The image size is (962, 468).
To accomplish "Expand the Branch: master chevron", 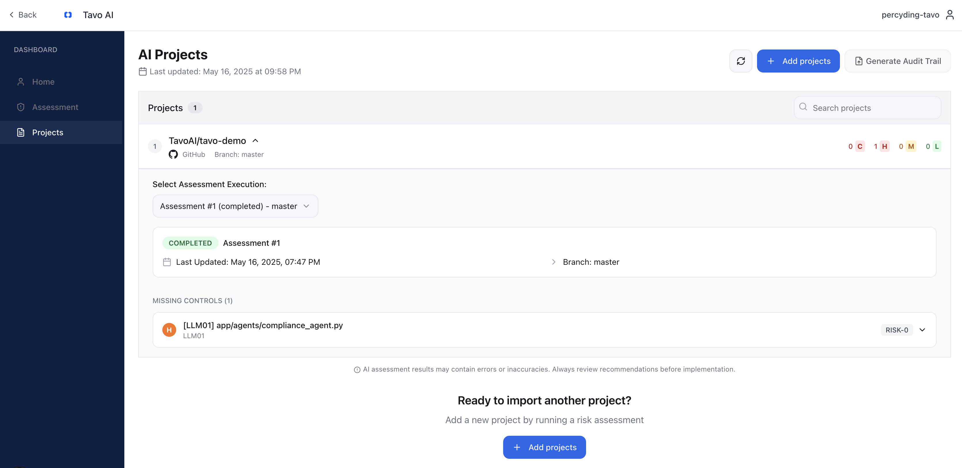I will [x=554, y=262].
